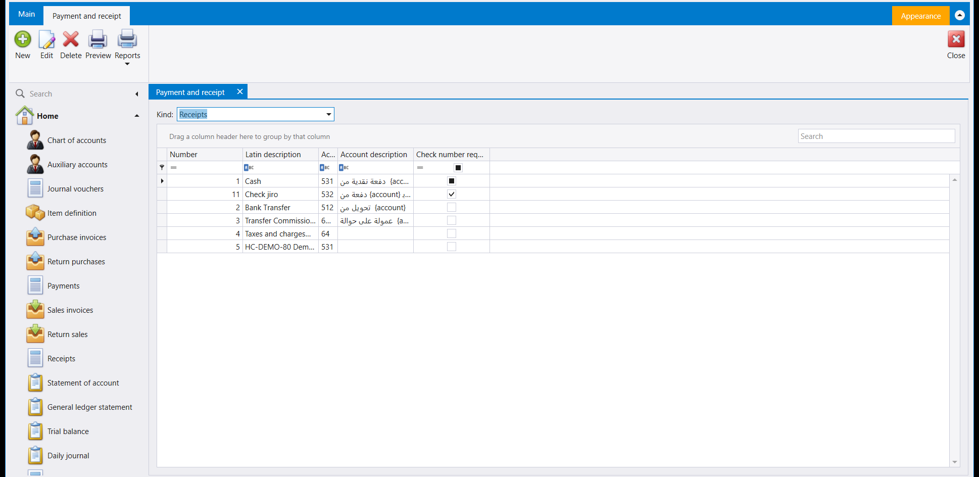The image size is (979, 477).
Task: Open Statement of account
Action: [83, 383]
